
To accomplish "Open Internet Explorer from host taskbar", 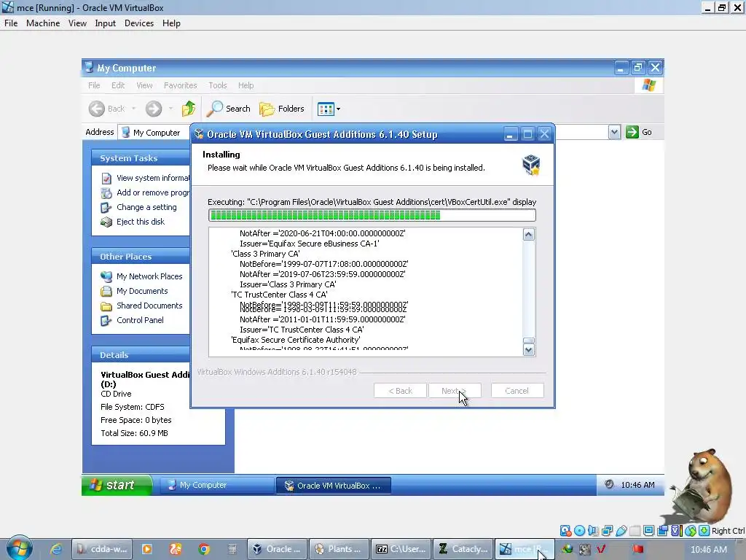I will pyautogui.click(x=56, y=549).
